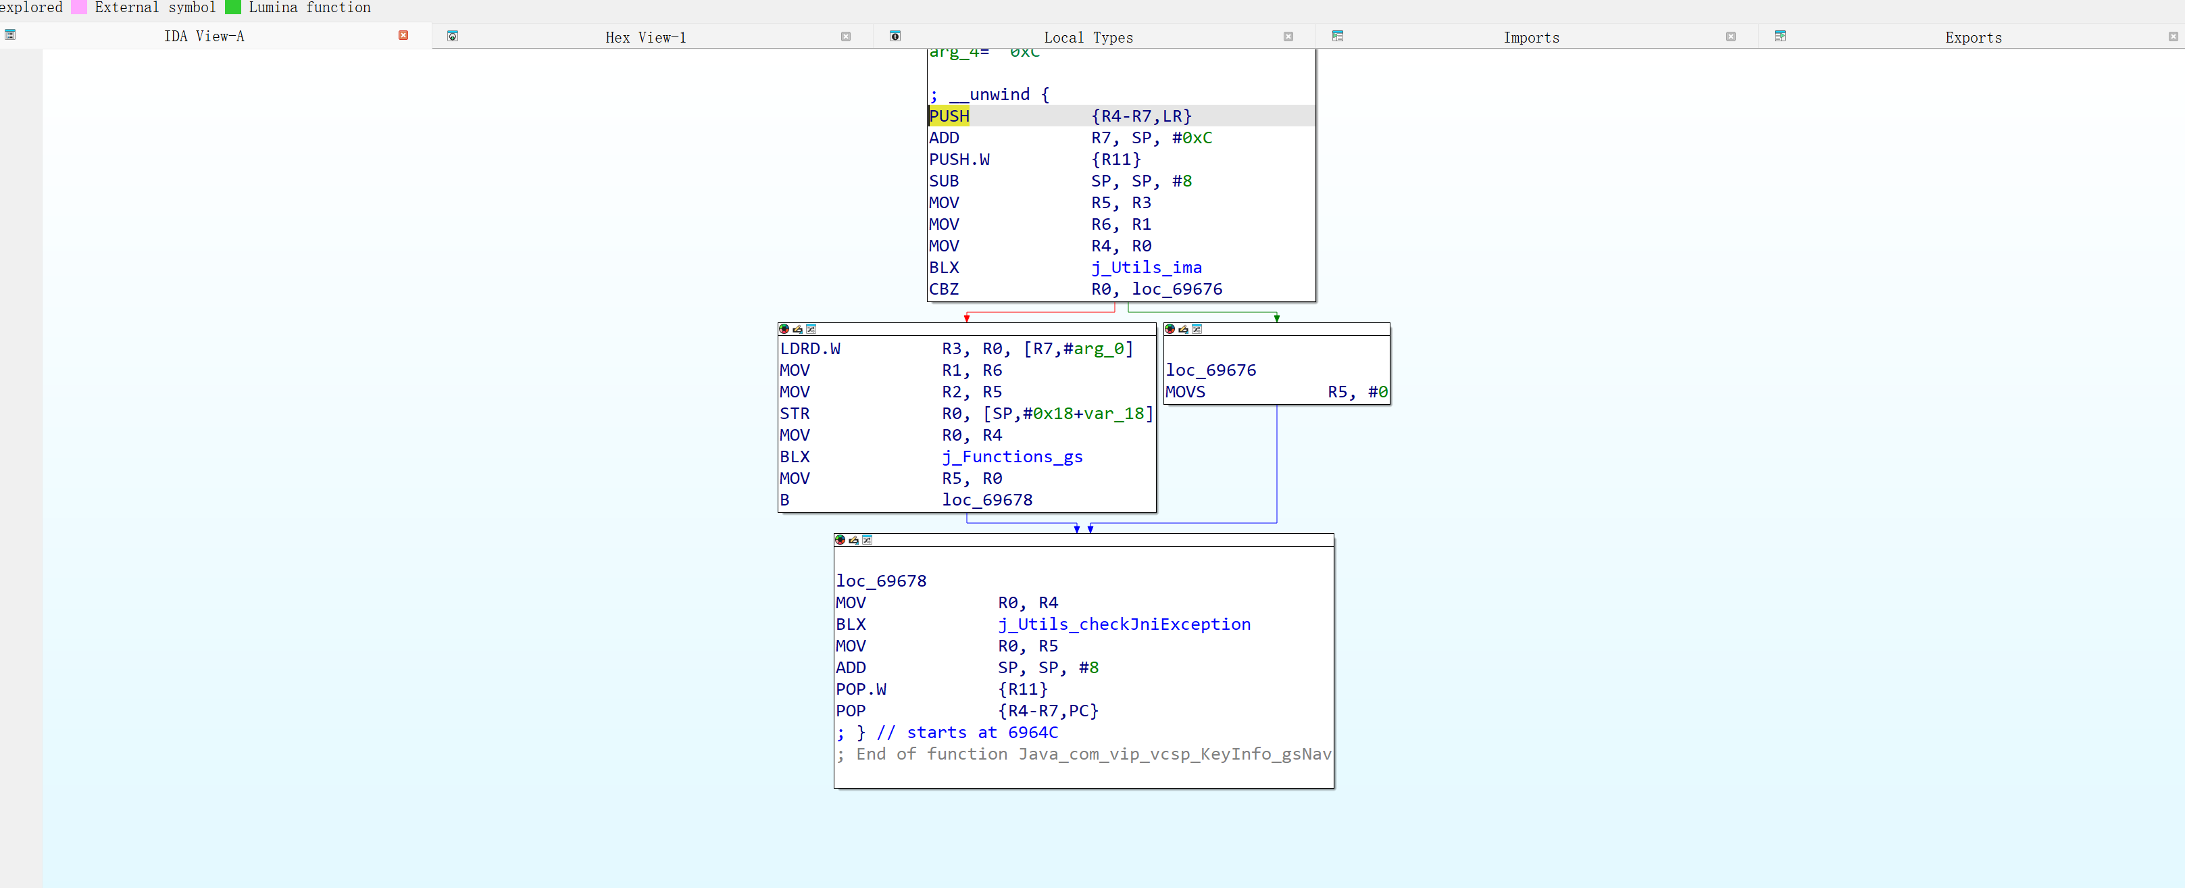This screenshot has width=2185, height=888.
Task: Click the group icon on the loc_69678 block
Action: [x=867, y=540]
